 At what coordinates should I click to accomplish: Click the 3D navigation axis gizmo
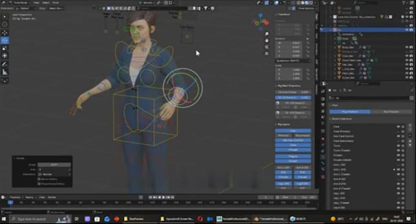(x=261, y=21)
